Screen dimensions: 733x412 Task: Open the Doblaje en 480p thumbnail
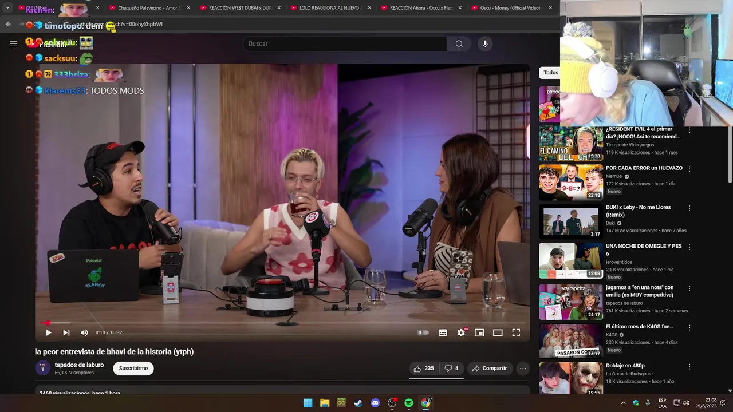[x=570, y=379]
